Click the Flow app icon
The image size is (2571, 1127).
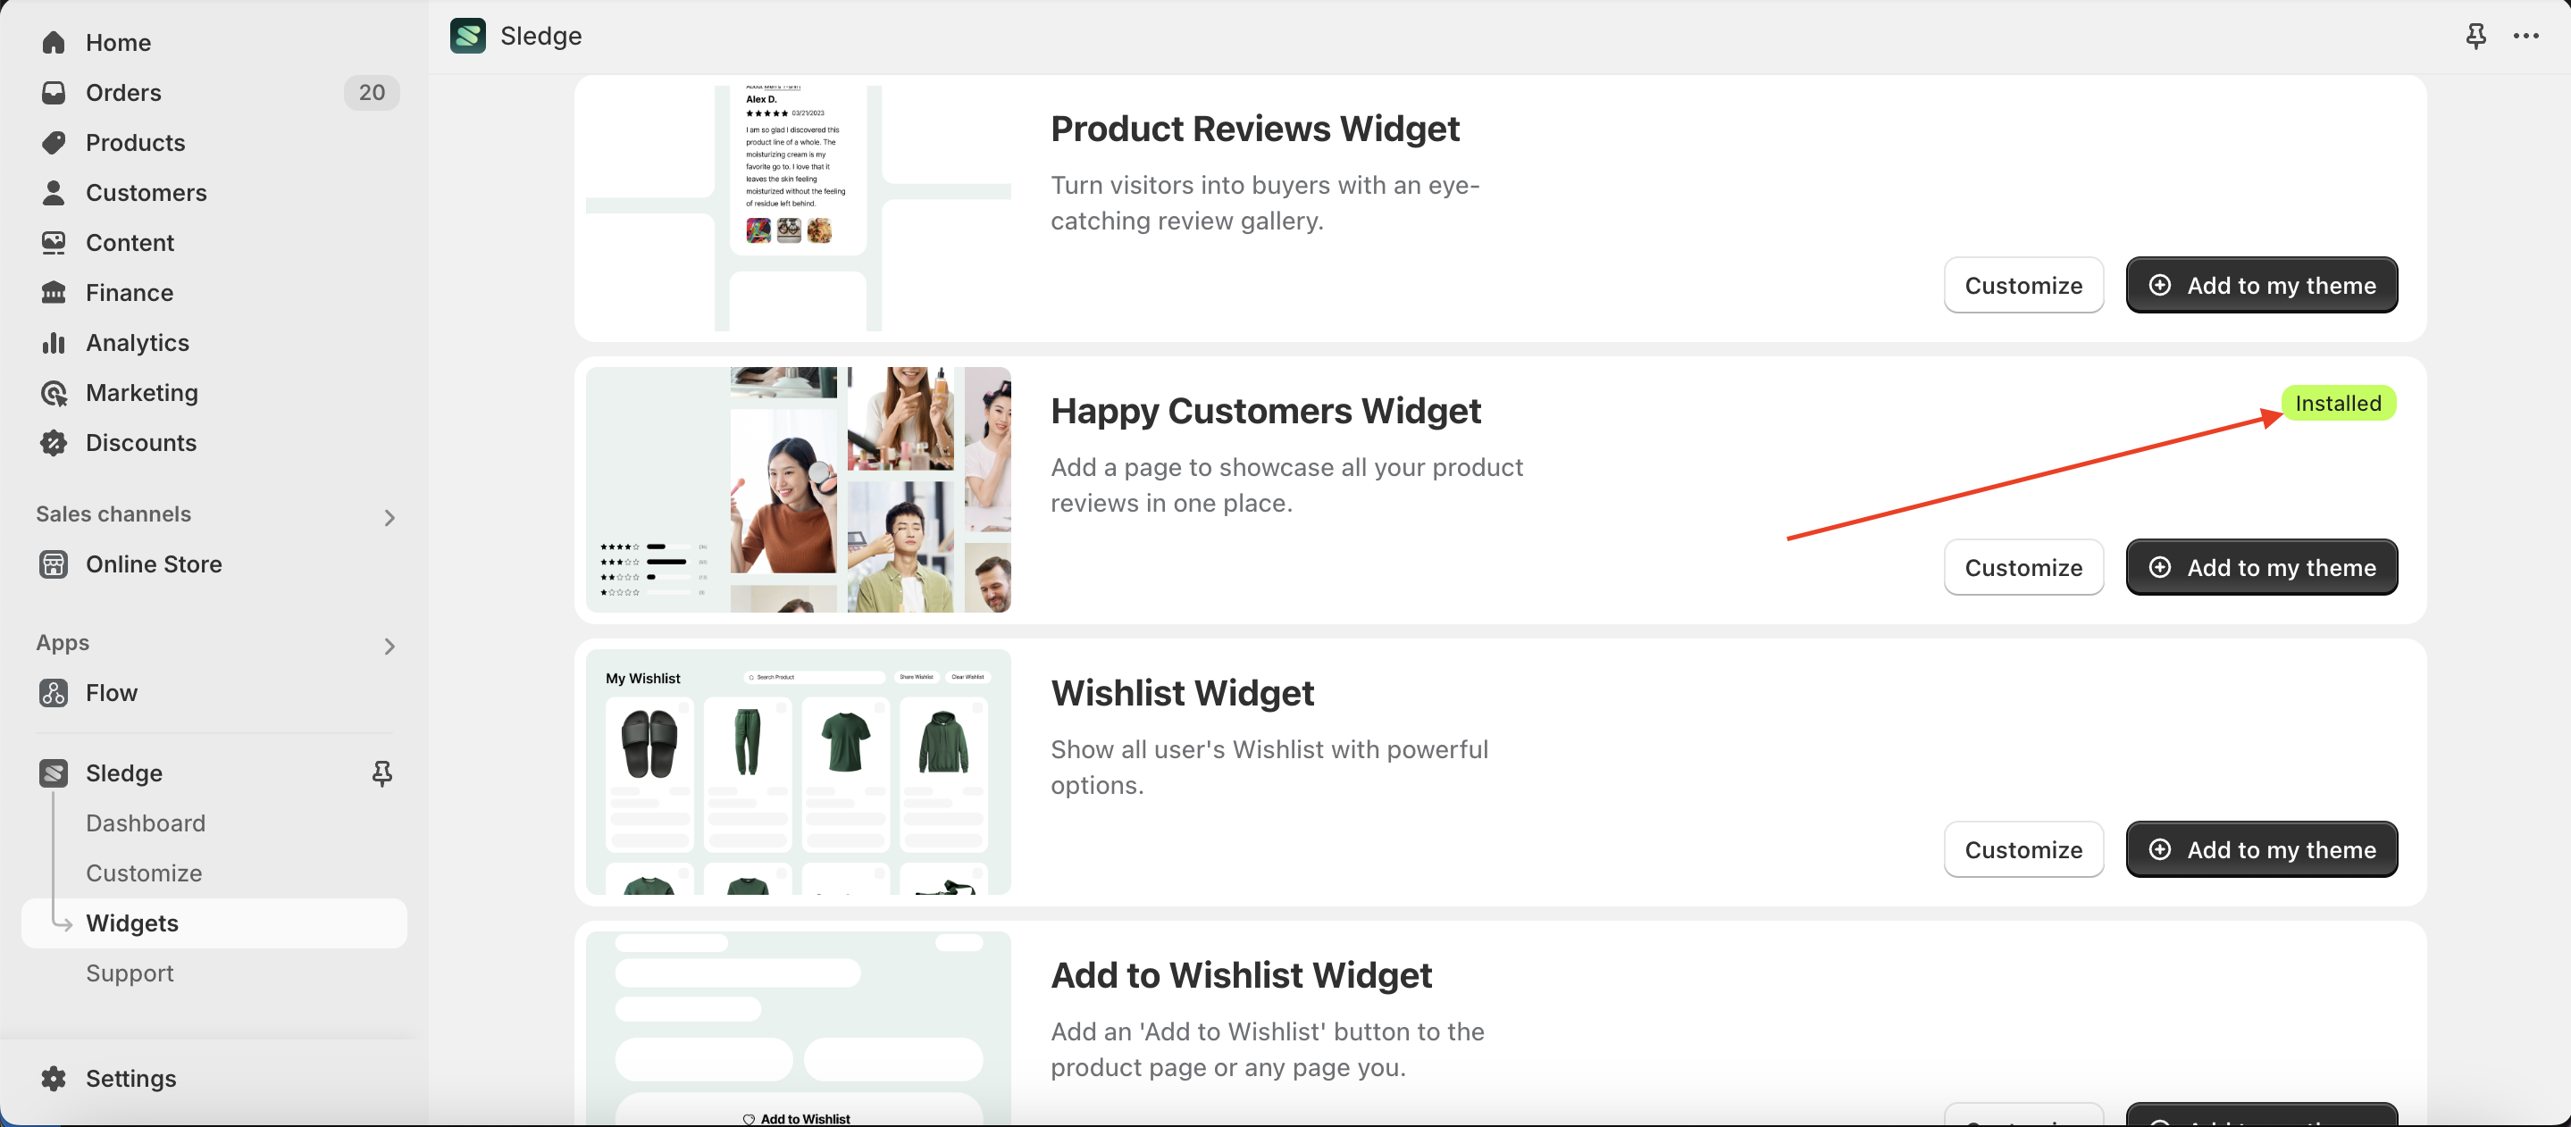point(54,692)
